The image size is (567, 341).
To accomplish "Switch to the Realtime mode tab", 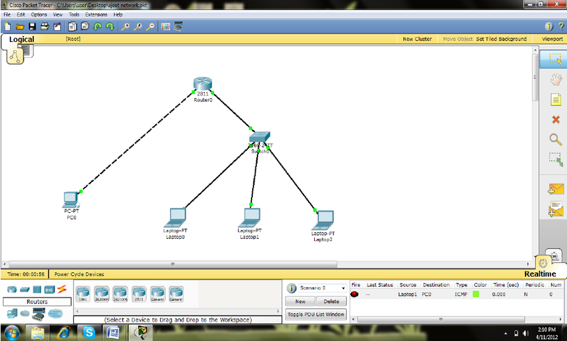I will pos(540,274).
